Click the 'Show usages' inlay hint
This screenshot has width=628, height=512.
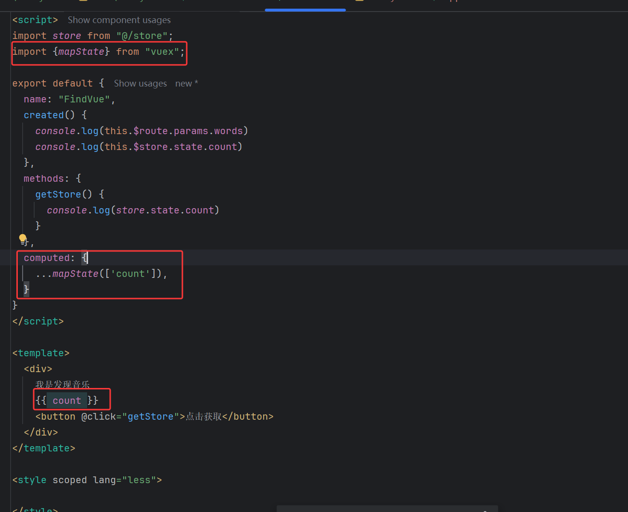[141, 84]
